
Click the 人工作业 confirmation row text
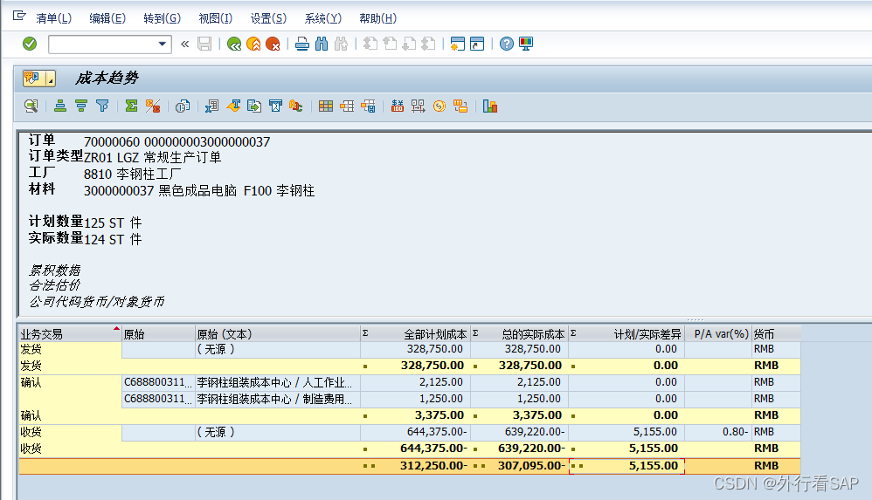coord(274,383)
